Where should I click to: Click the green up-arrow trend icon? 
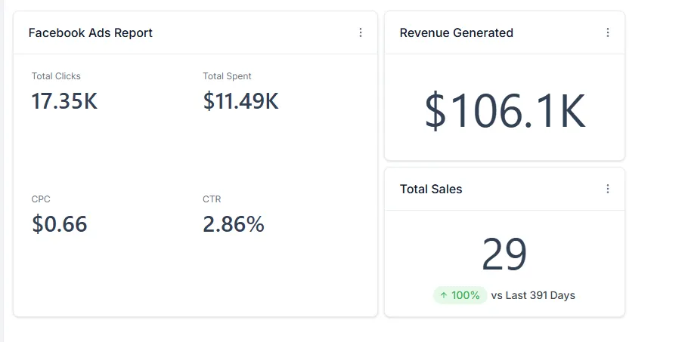(x=444, y=295)
